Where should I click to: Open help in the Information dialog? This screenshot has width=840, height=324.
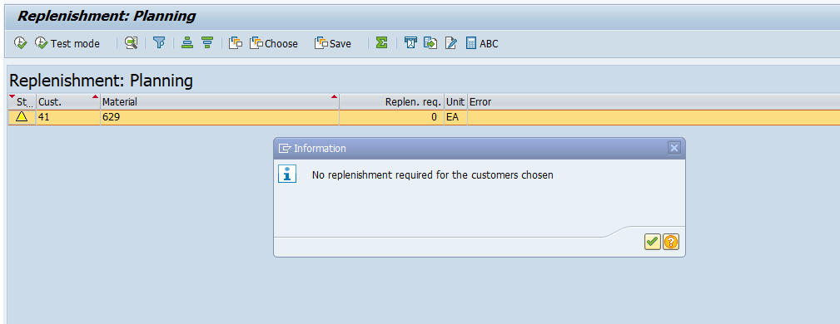point(671,242)
